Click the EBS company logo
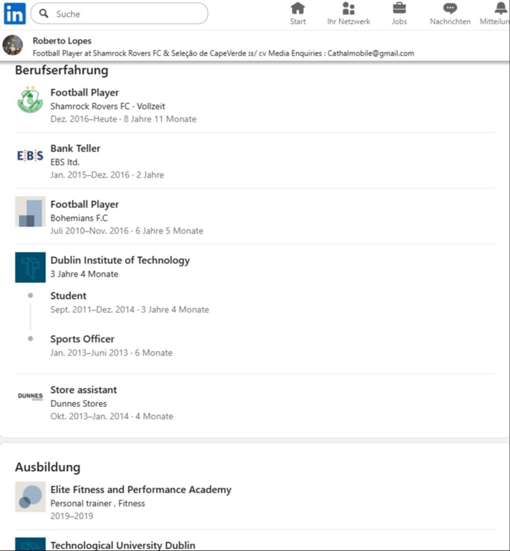 click(x=30, y=156)
